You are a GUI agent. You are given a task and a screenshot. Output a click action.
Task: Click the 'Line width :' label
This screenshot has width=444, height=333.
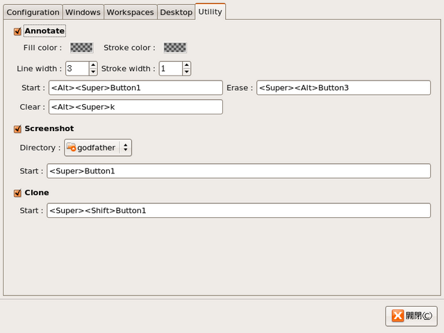click(x=39, y=69)
